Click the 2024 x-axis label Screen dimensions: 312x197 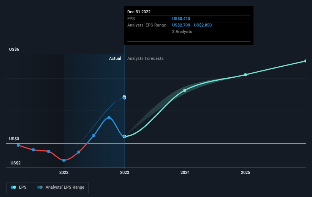[185, 173]
